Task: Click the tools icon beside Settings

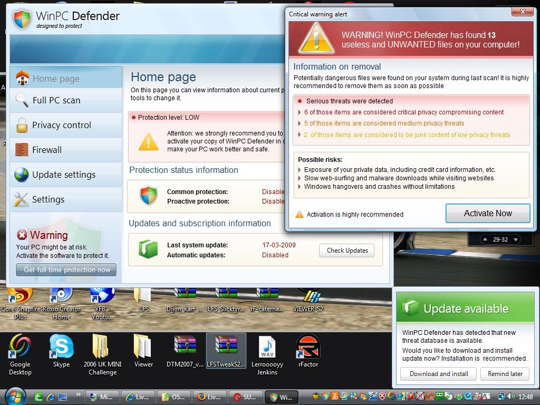Action: coord(21,199)
